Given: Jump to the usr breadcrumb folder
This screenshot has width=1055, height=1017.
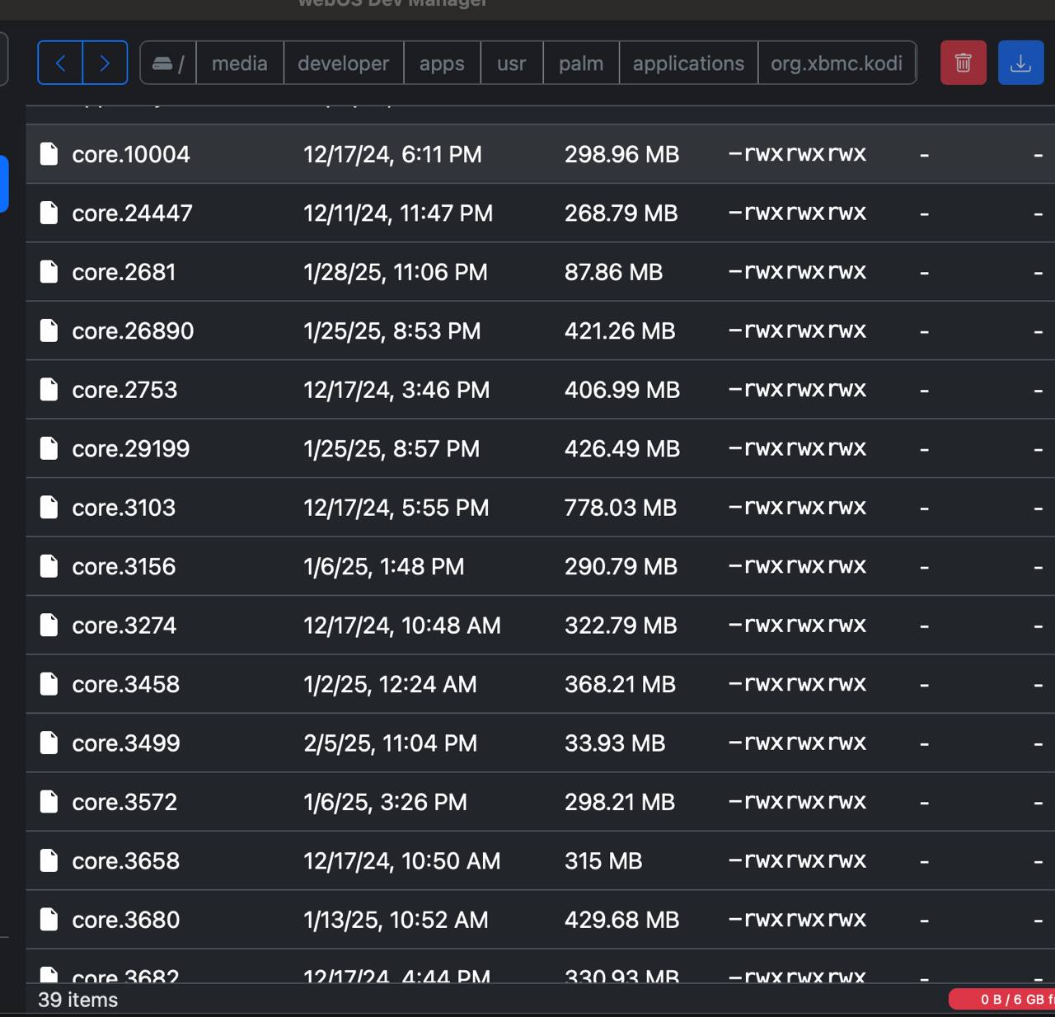Looking at the screenshot, I should (511, 63).
